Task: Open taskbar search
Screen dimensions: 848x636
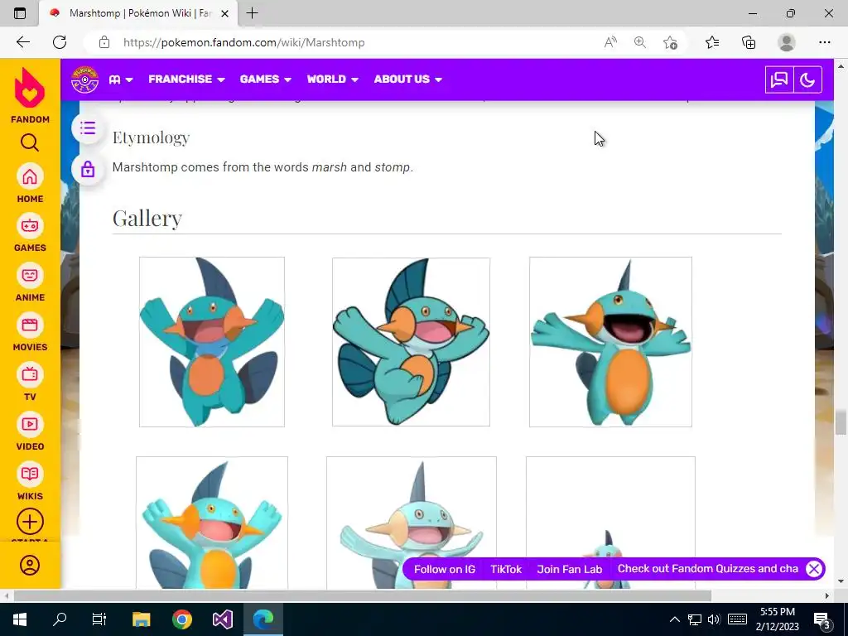Action: tap(60, 619)
